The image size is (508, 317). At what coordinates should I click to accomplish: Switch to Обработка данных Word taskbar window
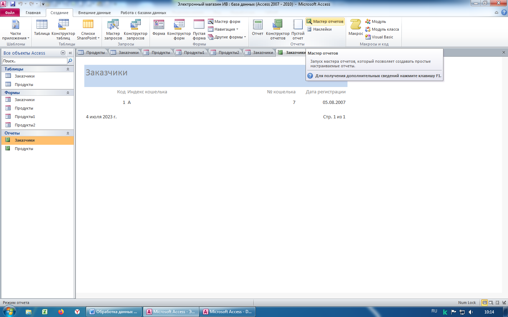114,312
